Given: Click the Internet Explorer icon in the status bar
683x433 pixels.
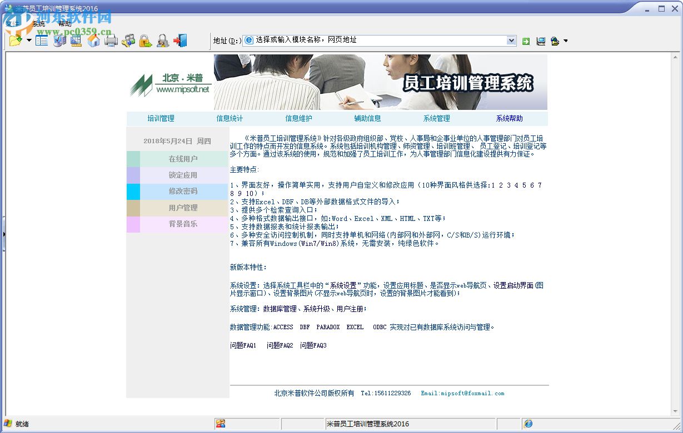Looking at the screenshot, I should click(x=528, y=424).
